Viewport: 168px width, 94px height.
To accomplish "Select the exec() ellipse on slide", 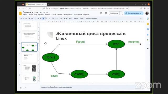I will point(79,74).
